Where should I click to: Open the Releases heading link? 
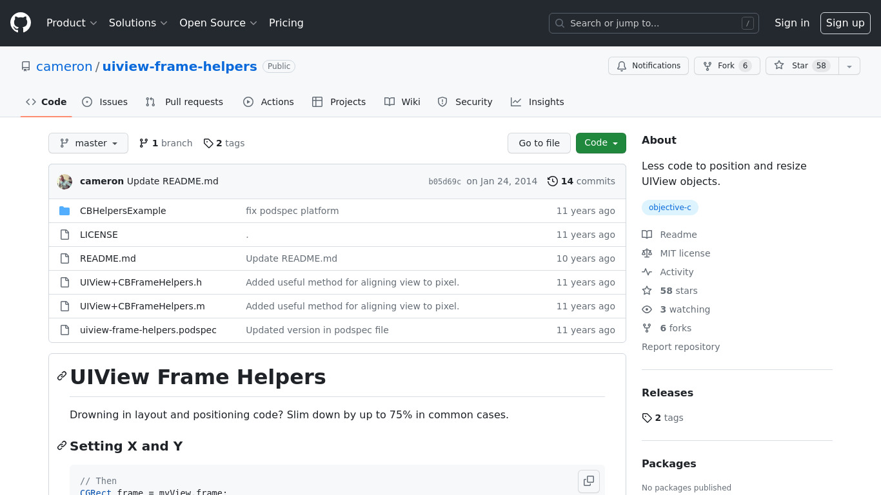(x=668, y=393)
